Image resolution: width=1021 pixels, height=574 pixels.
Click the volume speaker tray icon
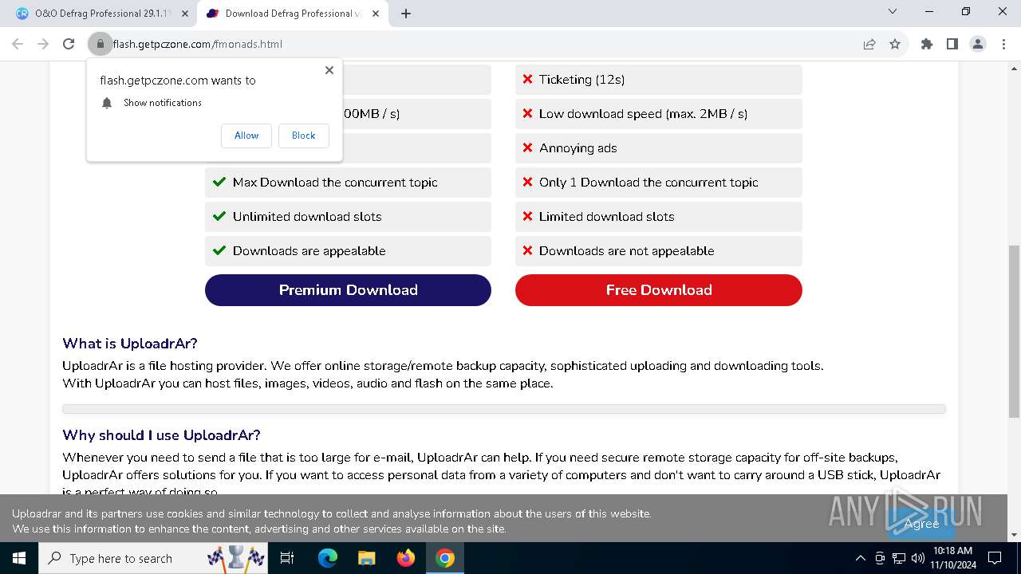pos(917,558)
